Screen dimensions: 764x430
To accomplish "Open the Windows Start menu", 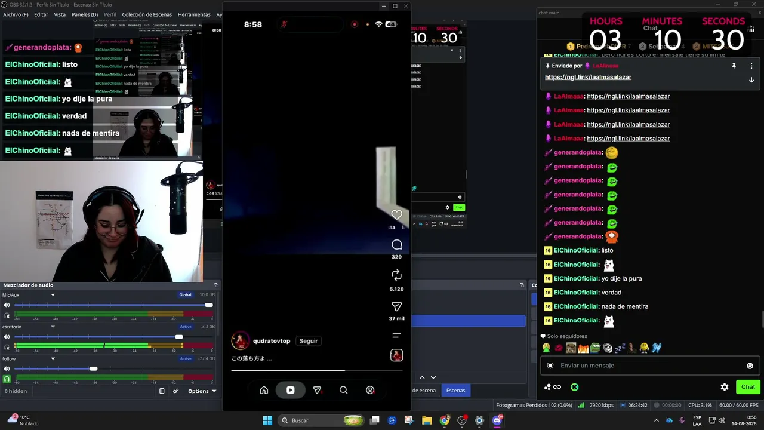I will pos(267,420).
